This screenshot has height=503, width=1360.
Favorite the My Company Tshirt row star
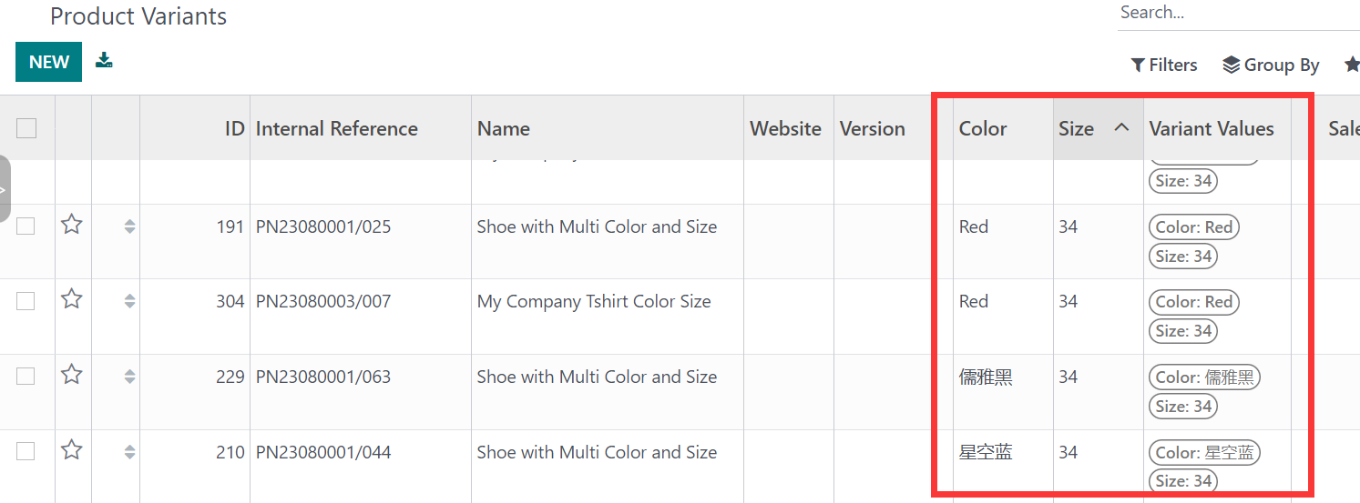tap(72, 299)
